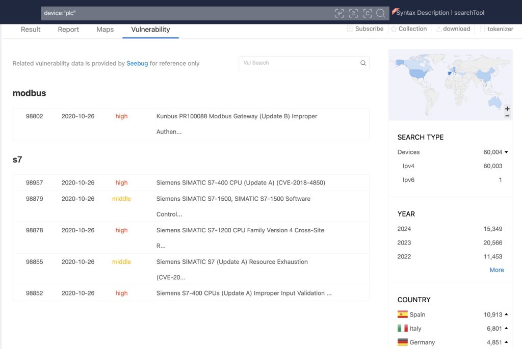Click the document scan icon in search bar
522x349 pixels.
click(353, 13)
